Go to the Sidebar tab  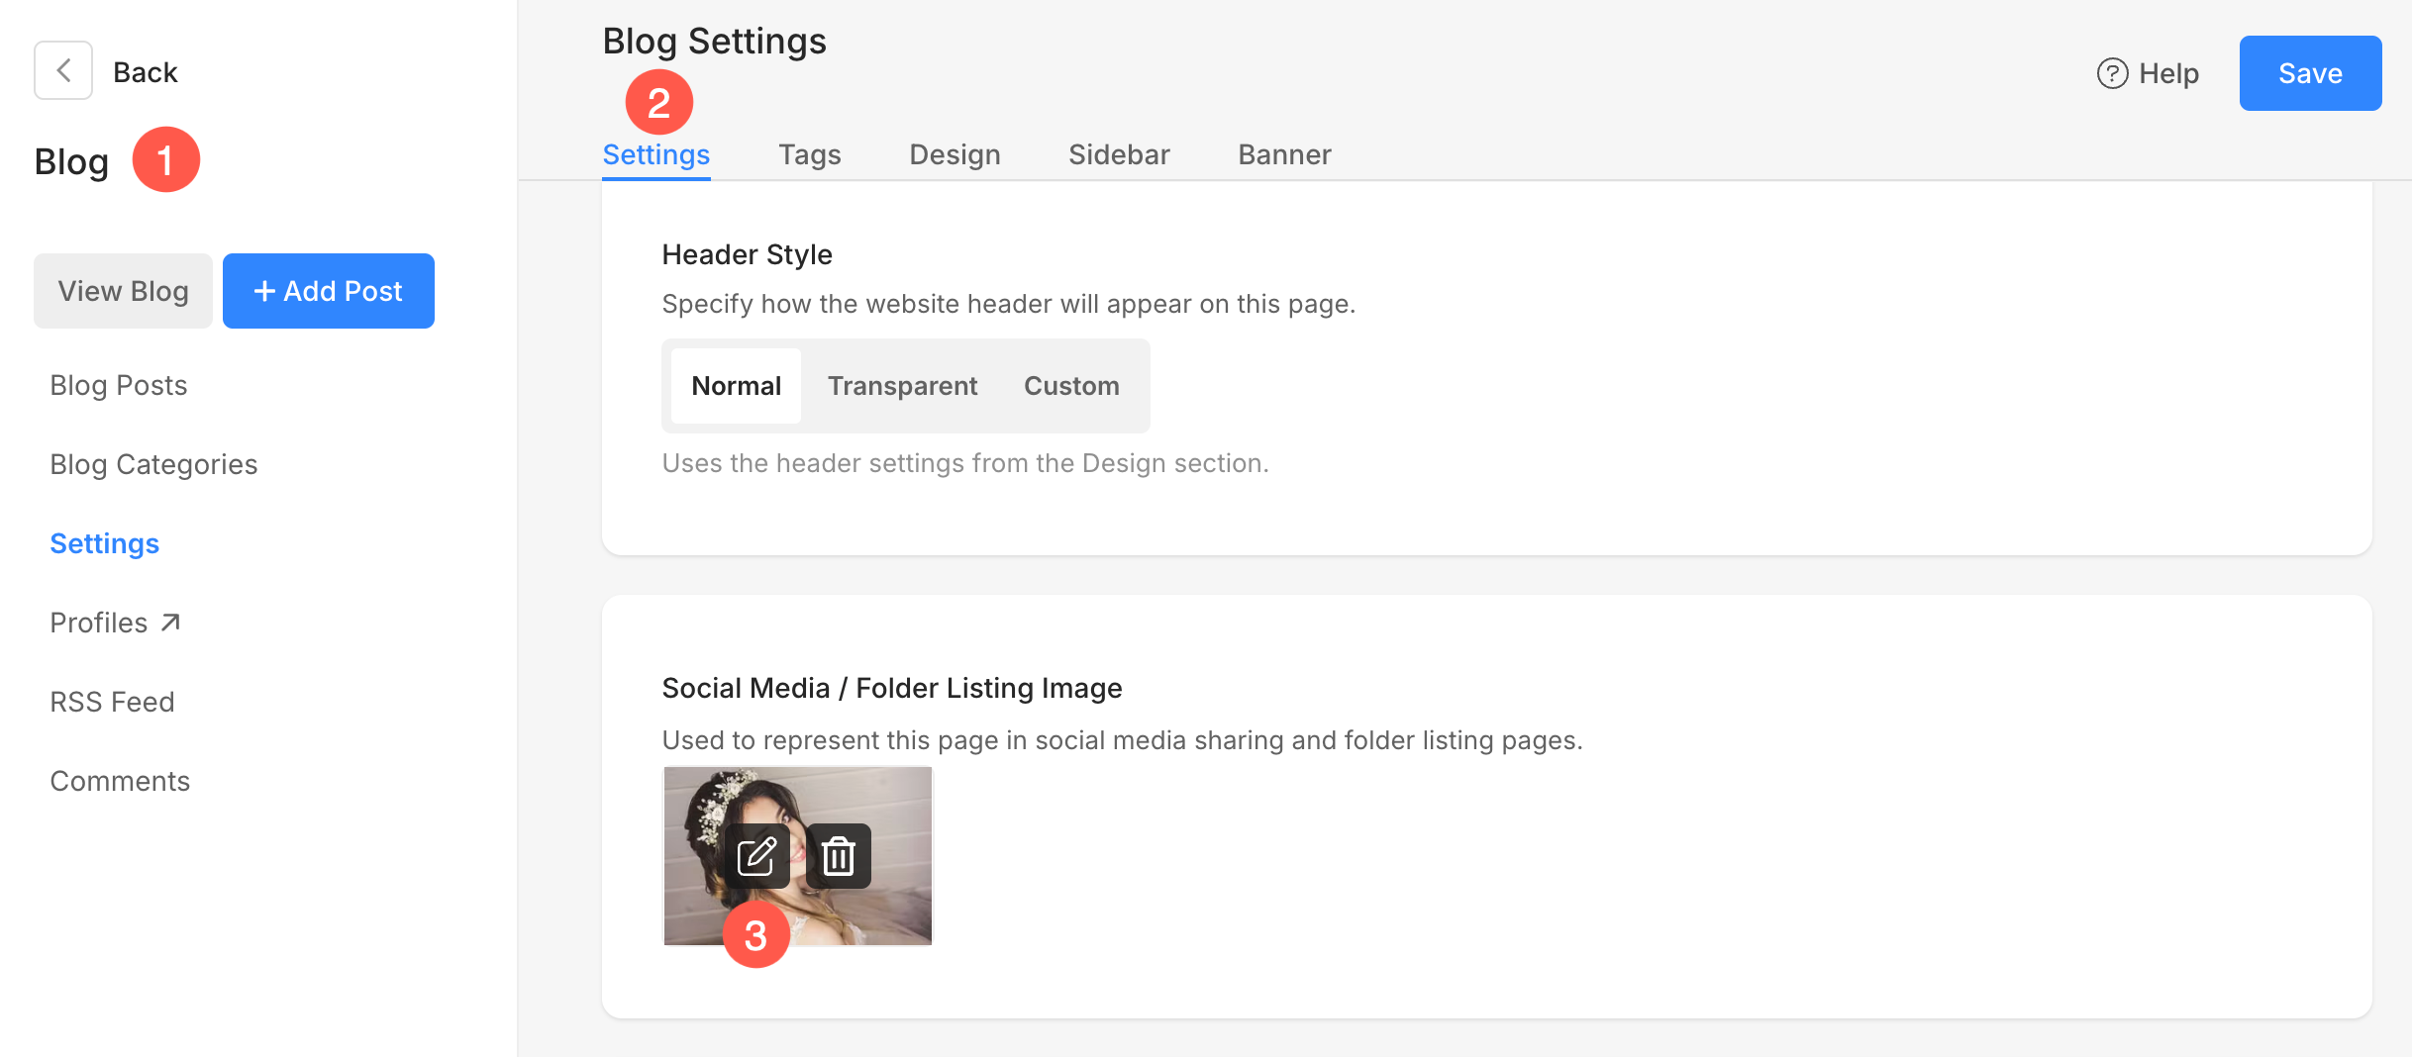click(1119, 154)
